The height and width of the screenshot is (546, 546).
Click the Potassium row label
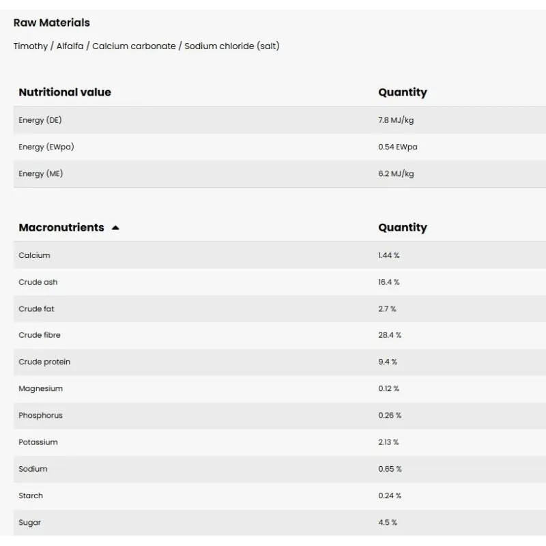(x=38, y=442)
